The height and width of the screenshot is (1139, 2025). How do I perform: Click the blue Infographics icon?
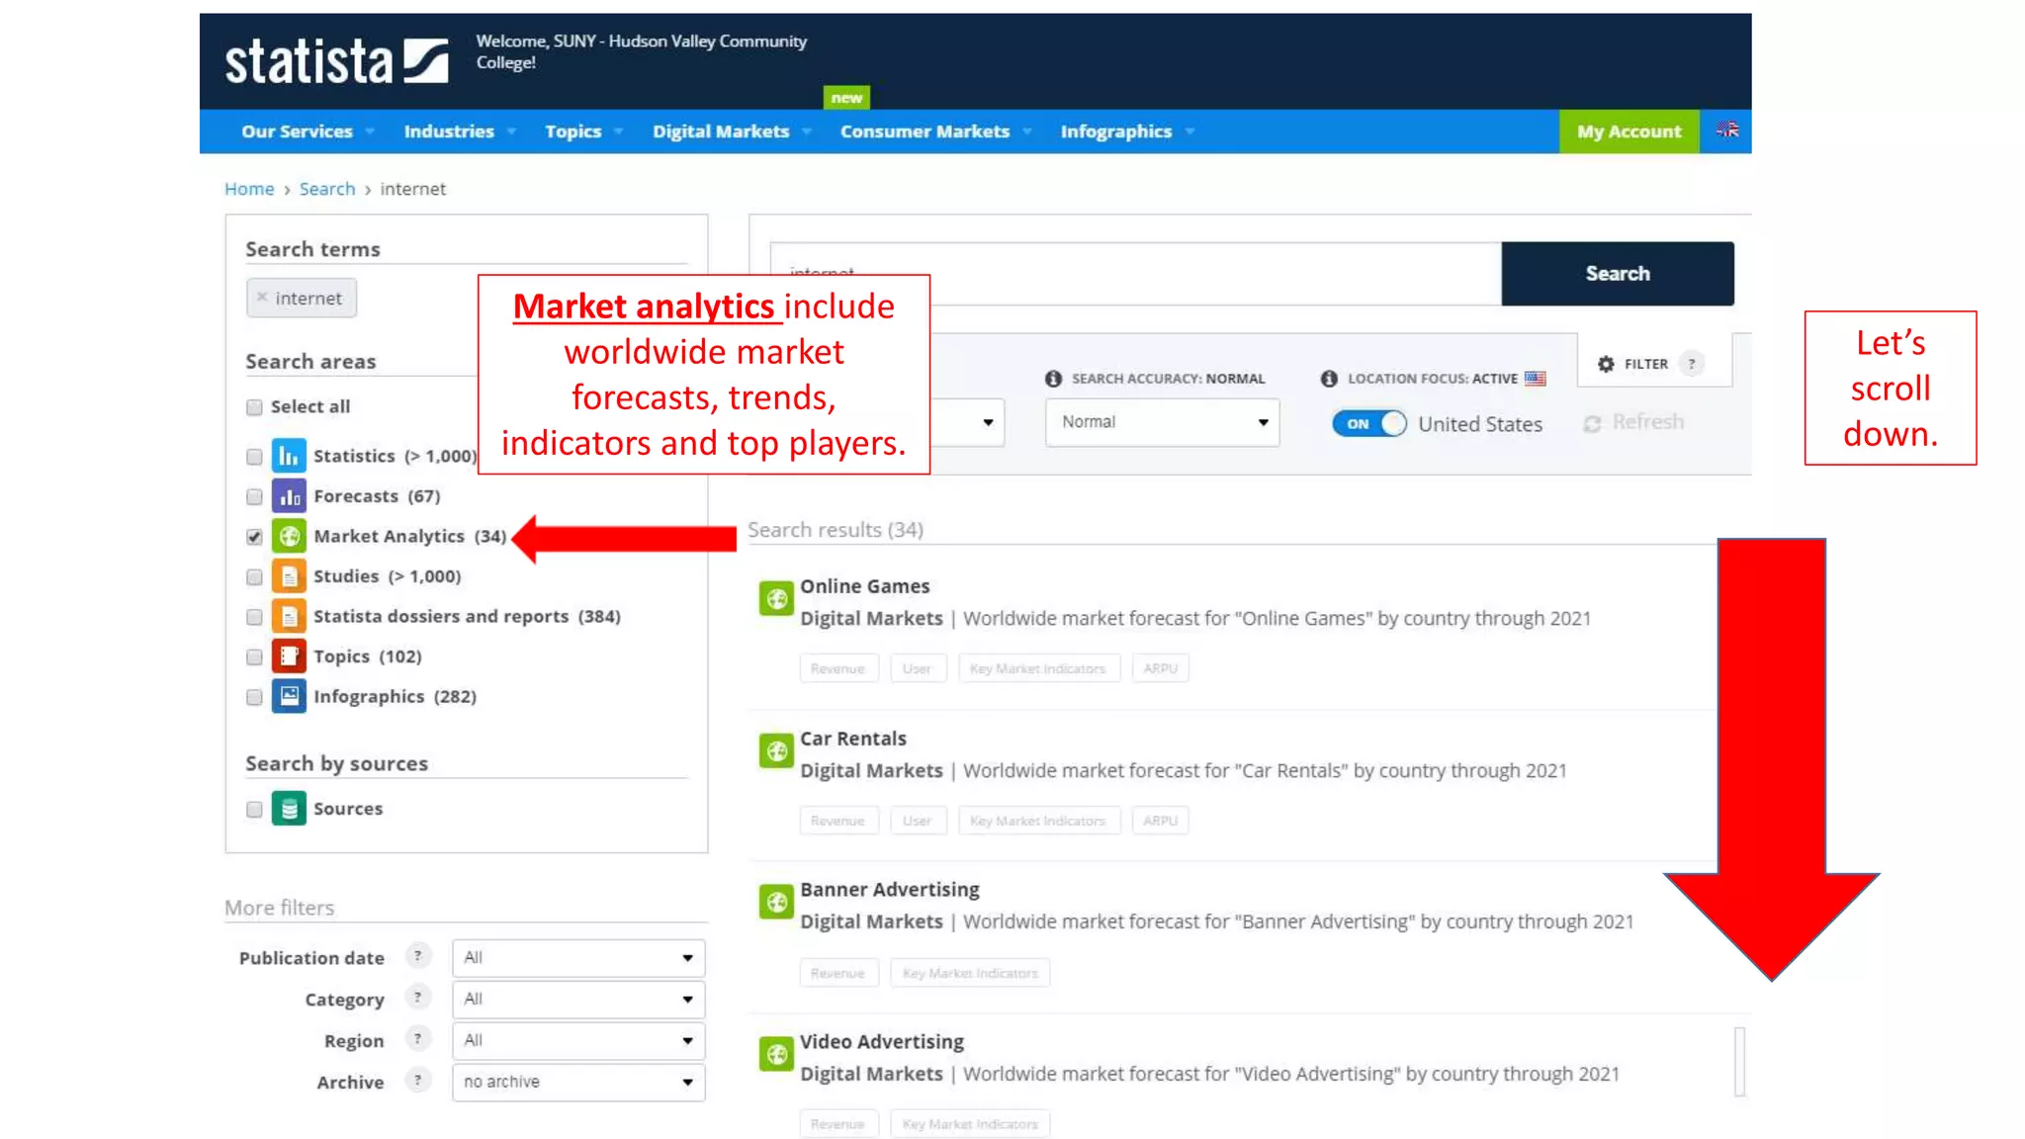click(289, 696)
